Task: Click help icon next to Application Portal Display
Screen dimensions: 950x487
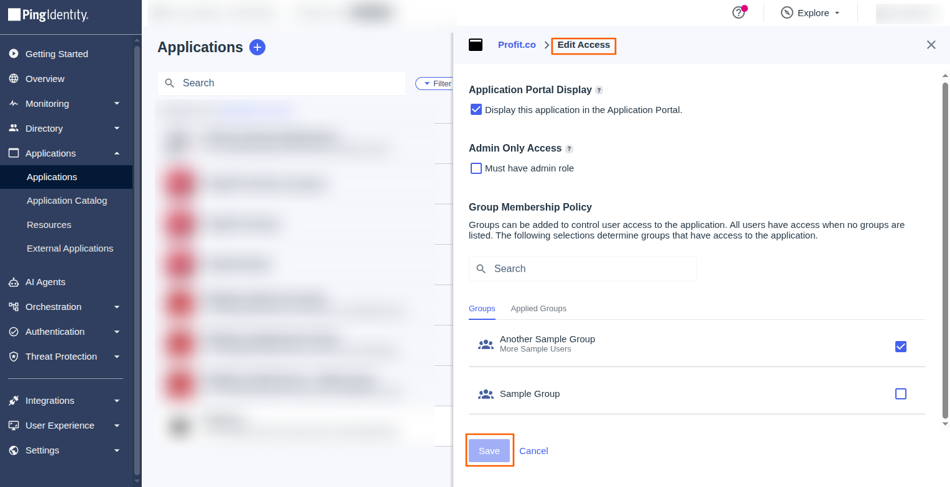Action: pyautogui.click(x=599, y=90)
